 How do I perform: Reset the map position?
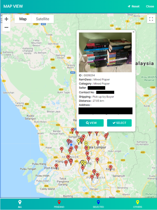pos(134,6)
